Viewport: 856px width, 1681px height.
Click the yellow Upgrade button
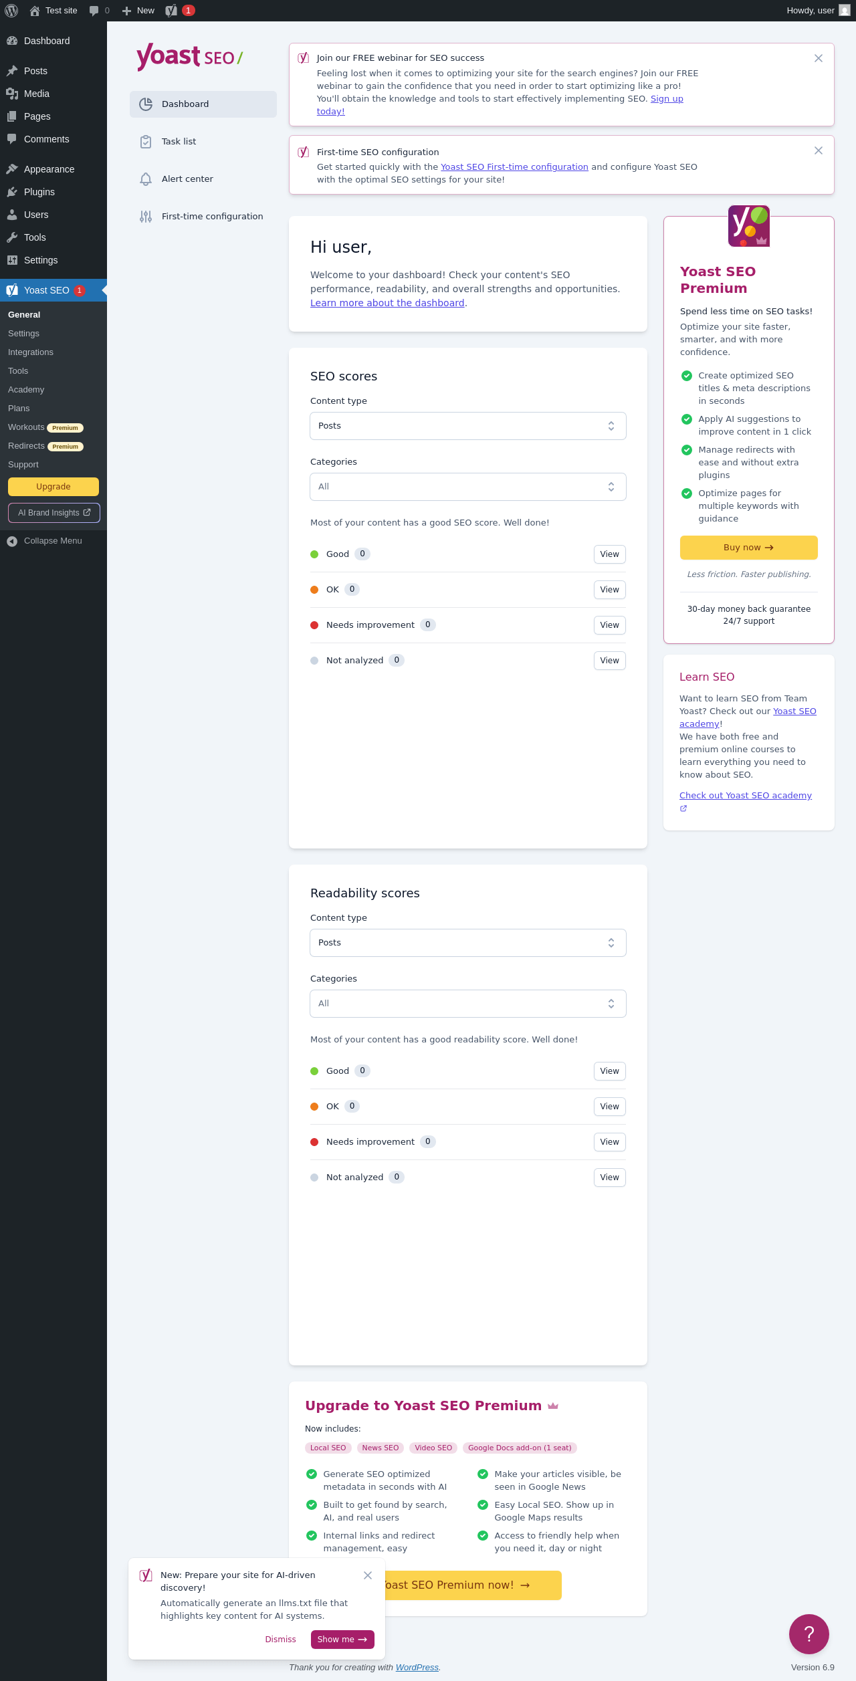click(53, 487)
